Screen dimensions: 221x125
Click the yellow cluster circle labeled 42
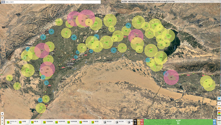coord(17,86)
